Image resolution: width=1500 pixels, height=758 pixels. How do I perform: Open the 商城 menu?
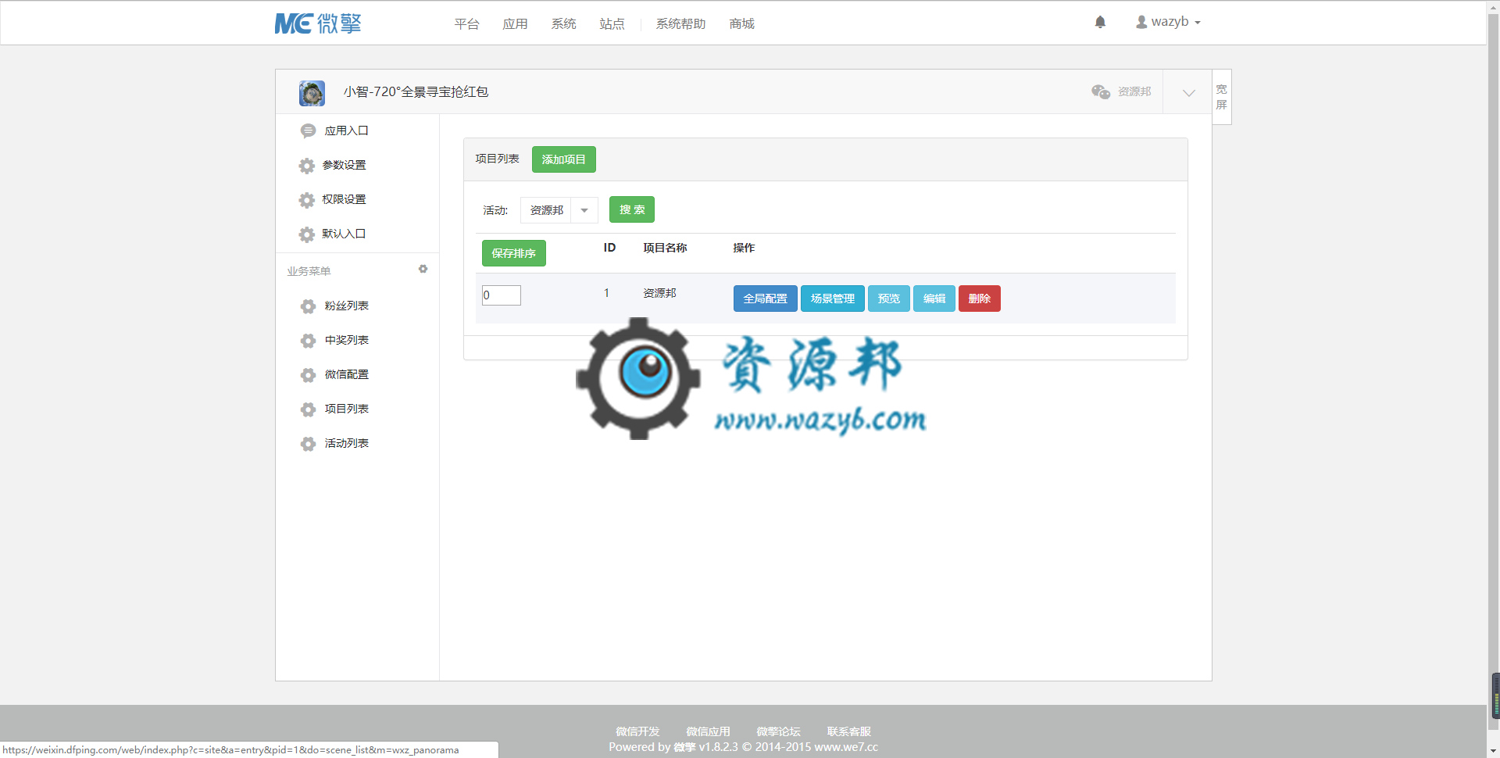pyautogui.click(x=741, y=24)
